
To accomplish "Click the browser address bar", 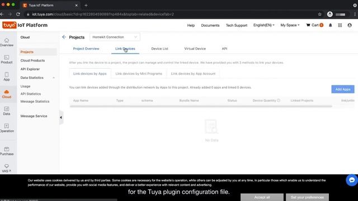I will pyautogui.click(x=171, y=14).
